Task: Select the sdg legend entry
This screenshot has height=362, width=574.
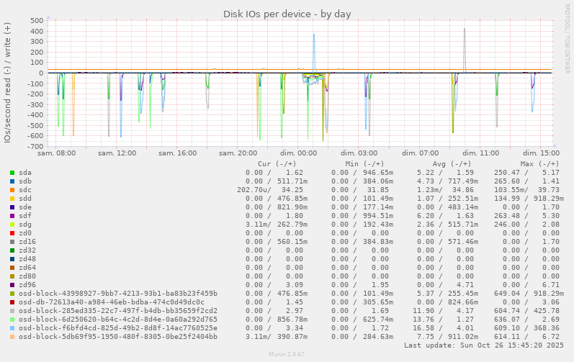Action: pyautogui.click(x=24, y=225)
